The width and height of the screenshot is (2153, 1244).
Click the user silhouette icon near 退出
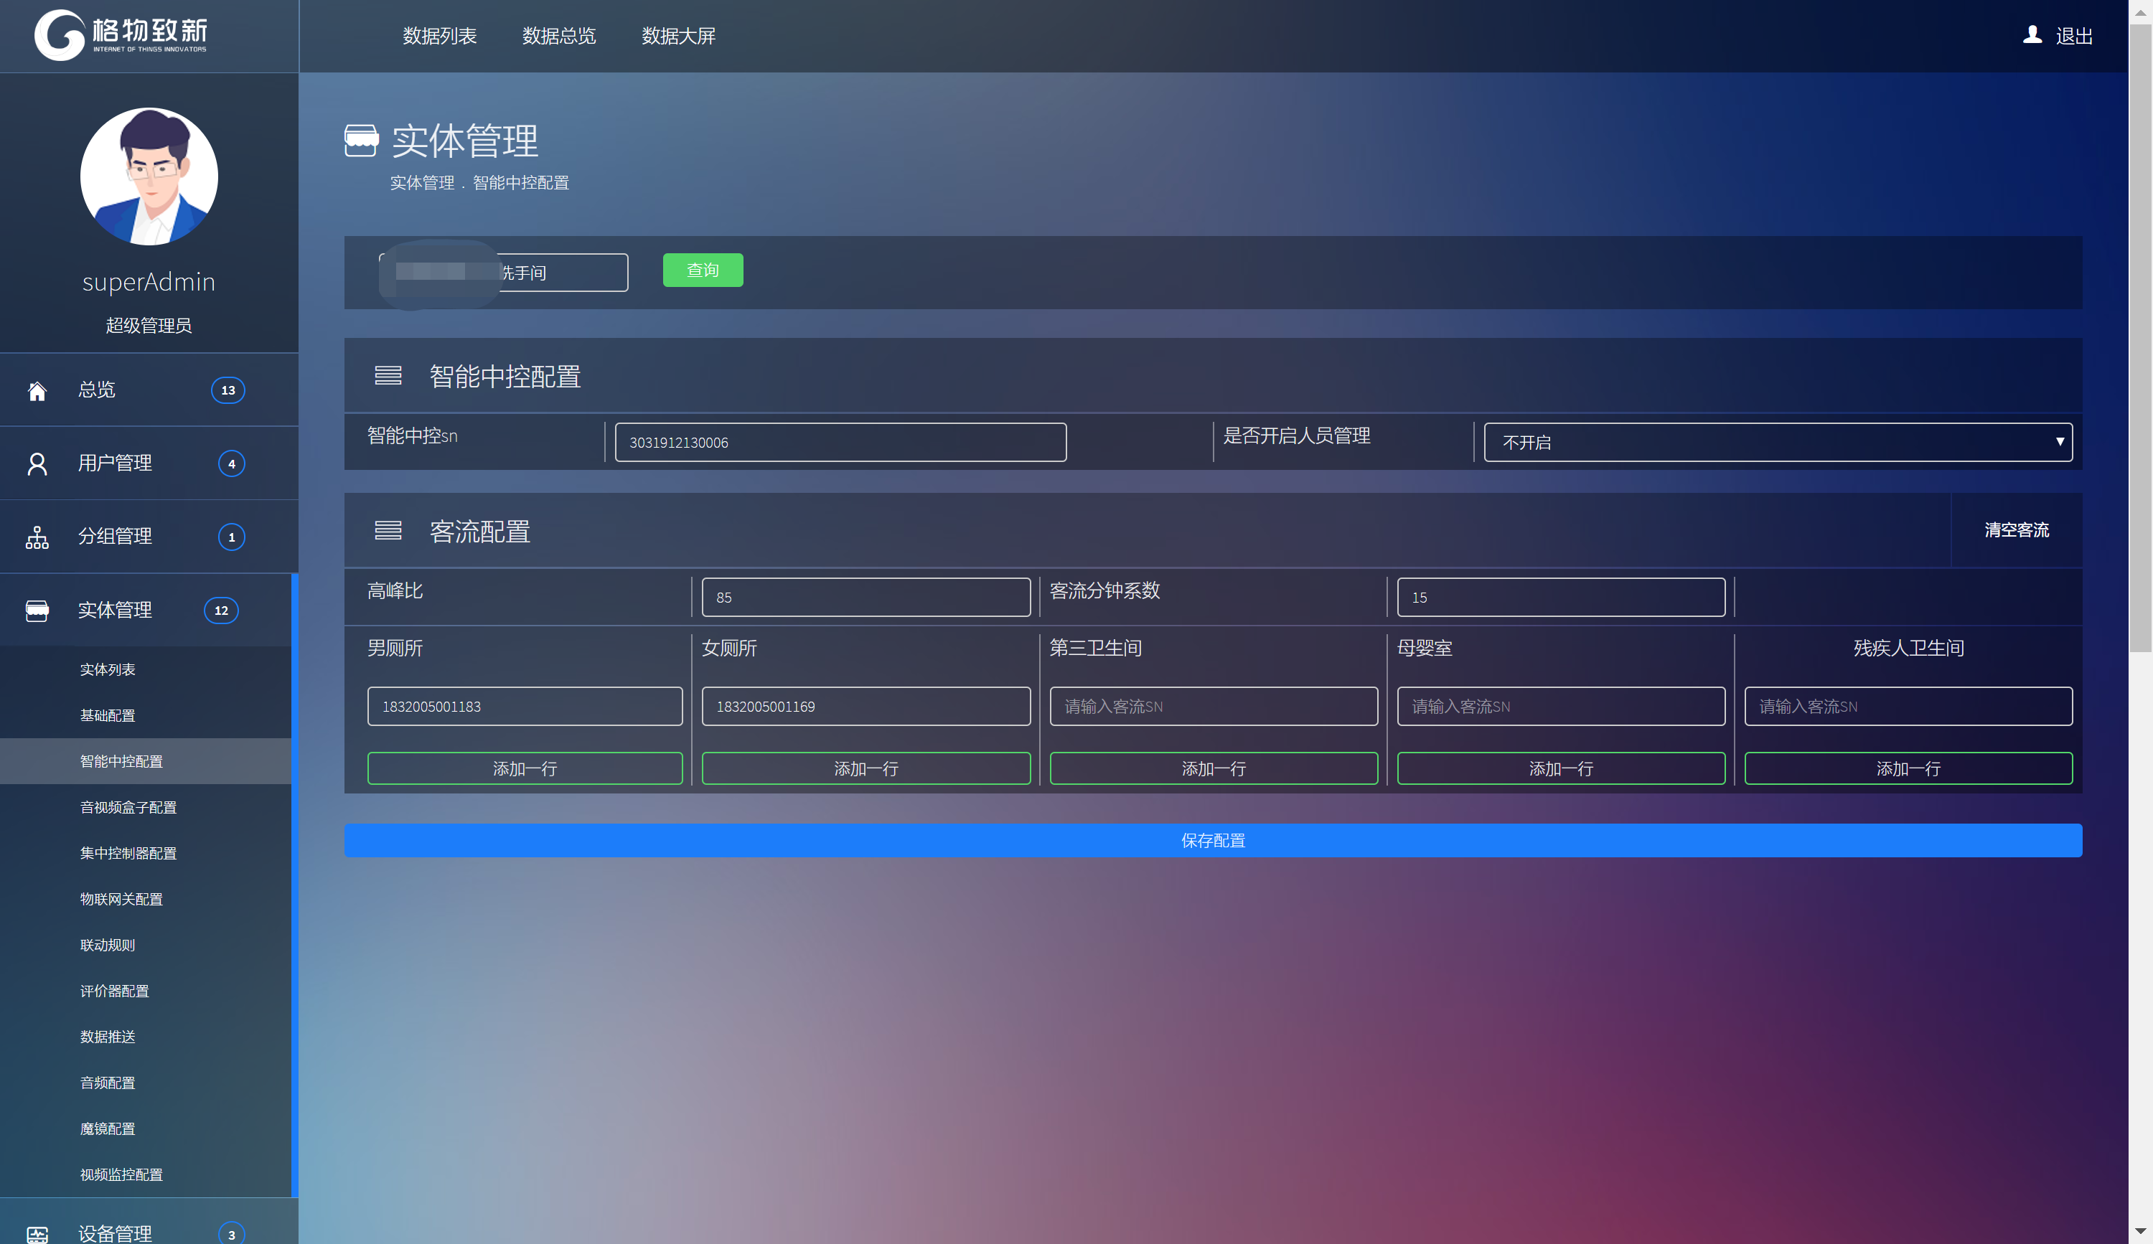click(x=2032, y=35)
